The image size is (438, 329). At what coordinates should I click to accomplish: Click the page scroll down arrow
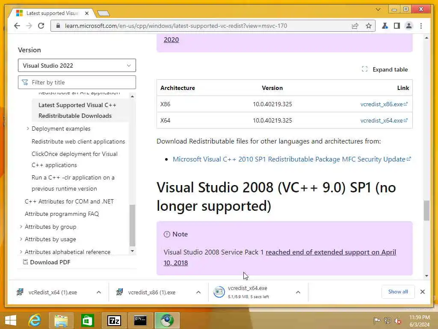click(426, 276)
